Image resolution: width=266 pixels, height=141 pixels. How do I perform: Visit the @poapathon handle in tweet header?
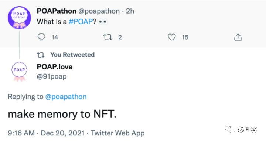(x=99, y=11)
